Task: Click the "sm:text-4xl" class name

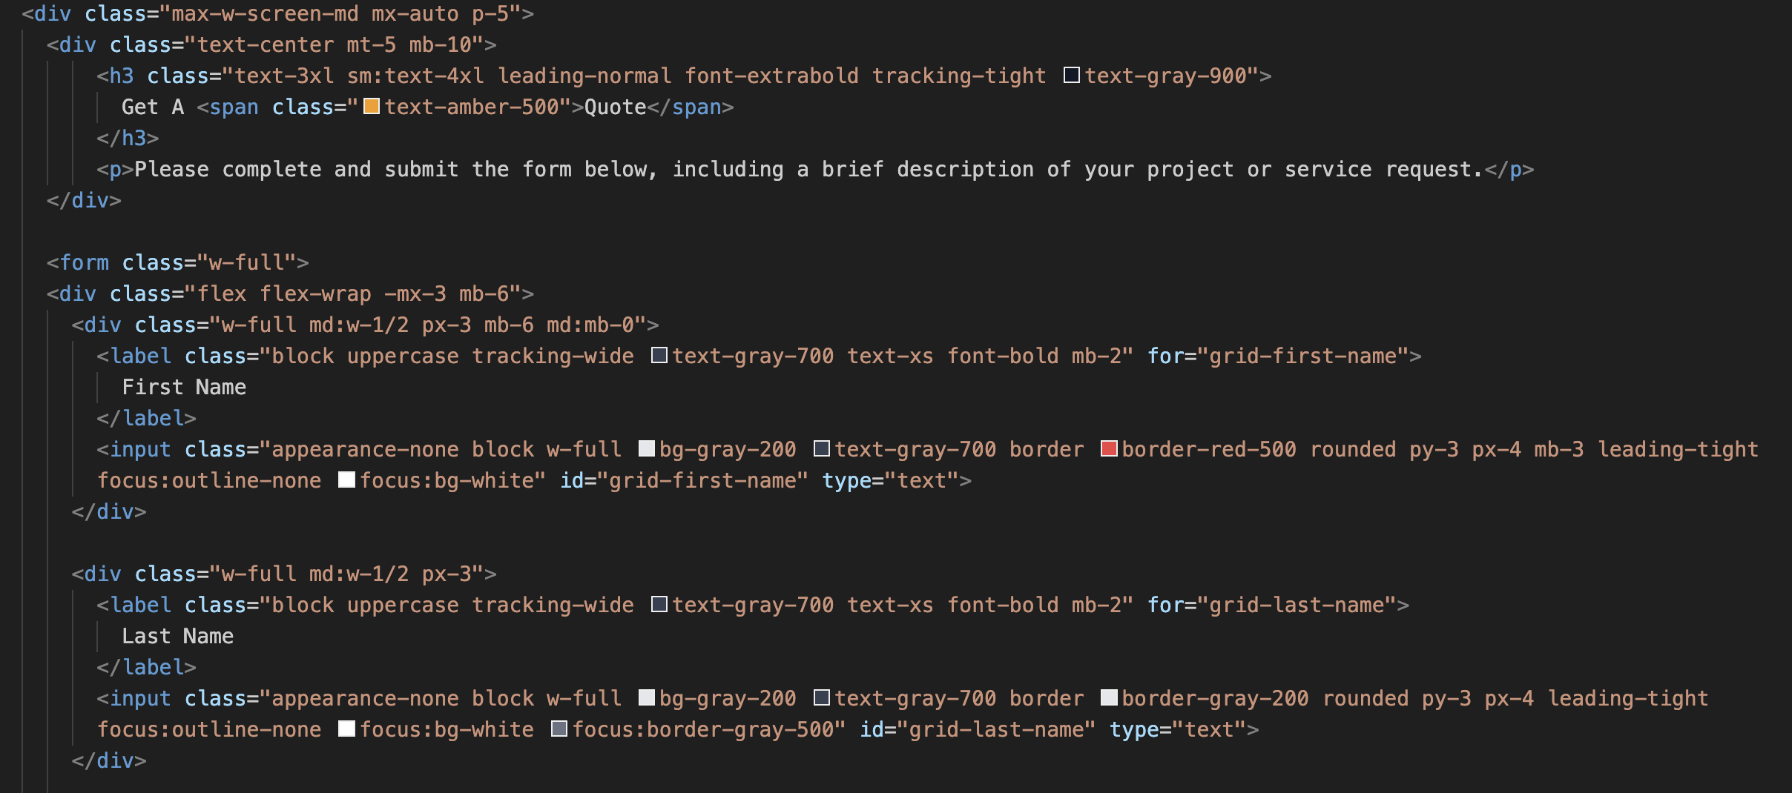Action: click(415, 76)
